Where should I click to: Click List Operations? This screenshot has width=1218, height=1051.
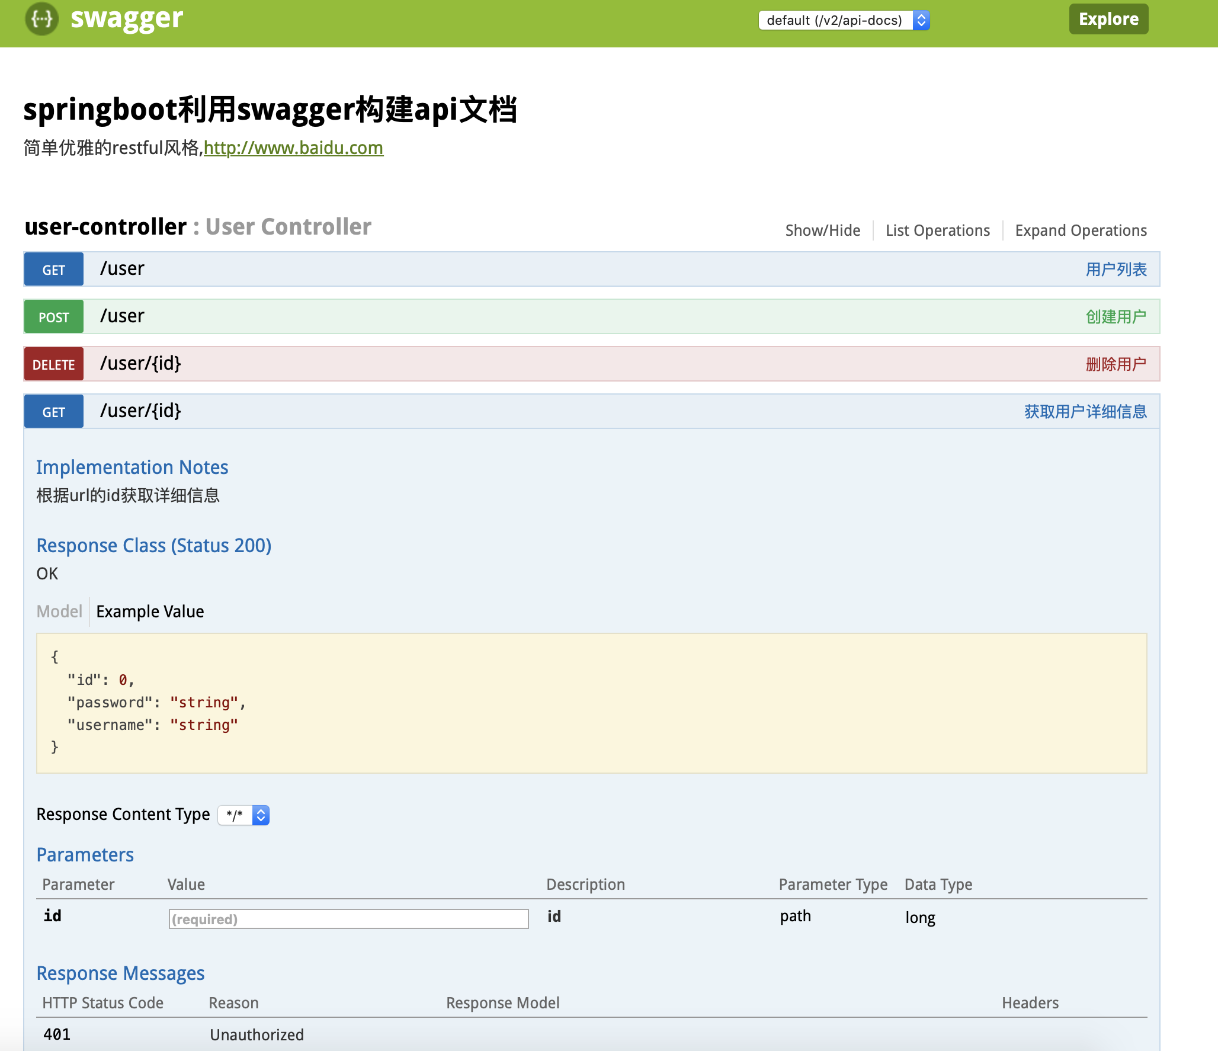pos(937,230)
